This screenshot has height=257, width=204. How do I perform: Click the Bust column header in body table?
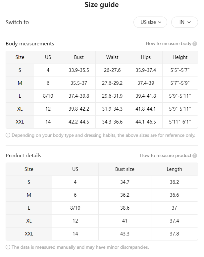pyautogui.click(x=79, y=57)
